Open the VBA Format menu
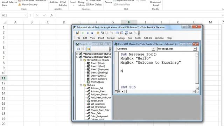The height and width of the screenshot is (126, 224). click(x=111, y=38)
